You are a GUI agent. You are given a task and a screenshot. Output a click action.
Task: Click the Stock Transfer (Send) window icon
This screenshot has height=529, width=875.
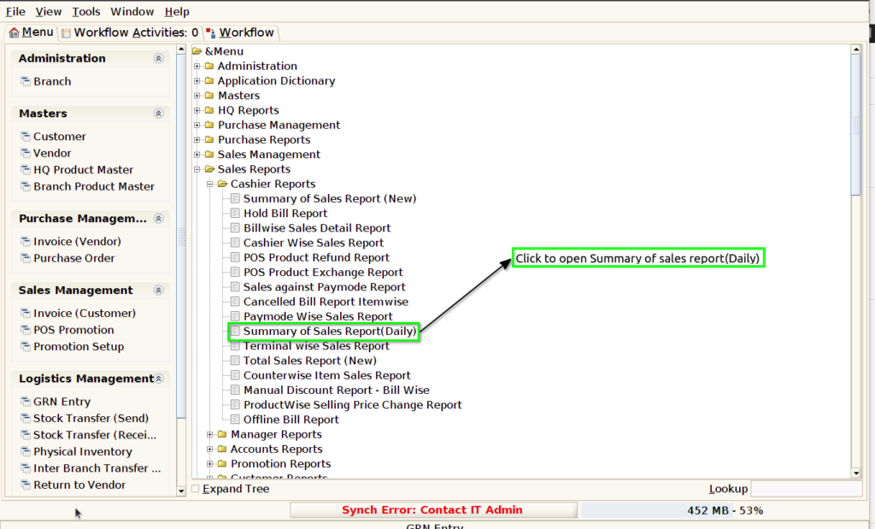26,418
